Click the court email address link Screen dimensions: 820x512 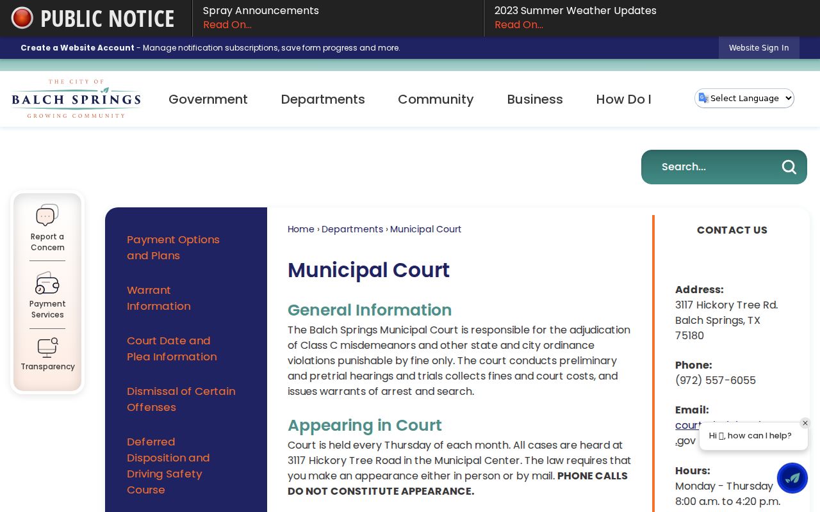click(x=688, y=426)
